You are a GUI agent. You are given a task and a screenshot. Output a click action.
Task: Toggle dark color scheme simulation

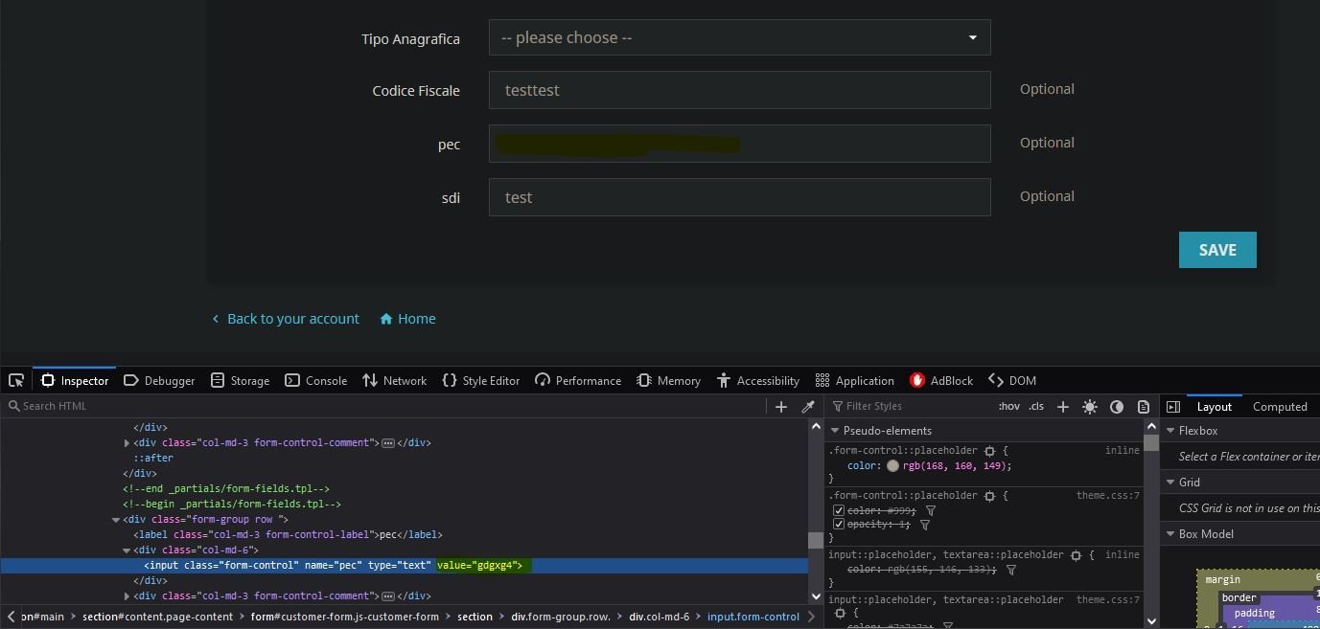(1116, 407)
